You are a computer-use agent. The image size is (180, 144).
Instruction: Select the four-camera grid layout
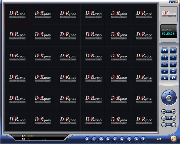coord(173,50)
